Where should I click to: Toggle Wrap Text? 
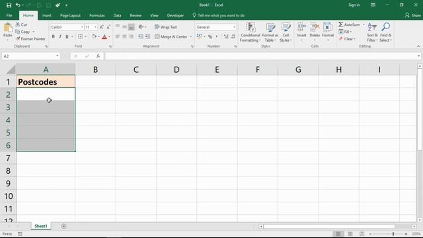[166, 27]
